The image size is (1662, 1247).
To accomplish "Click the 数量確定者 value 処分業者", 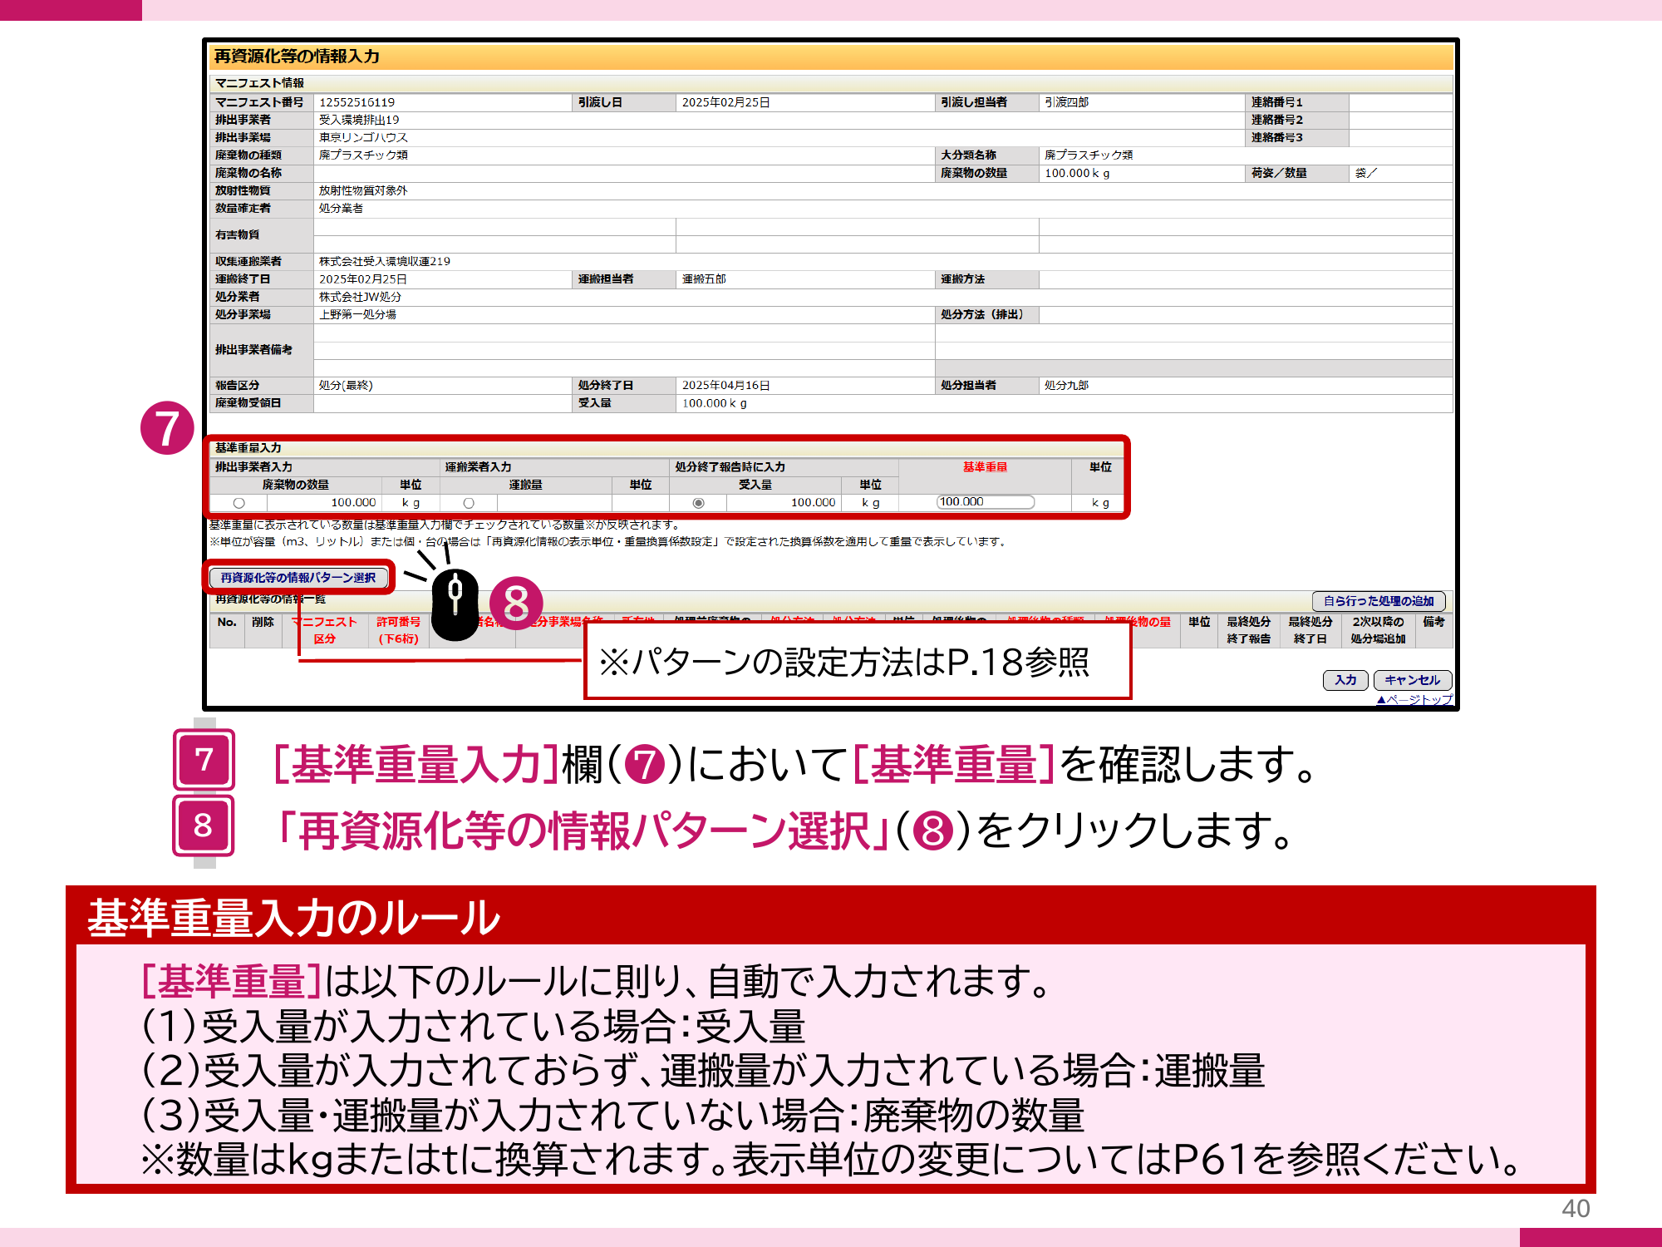I will point(341,209).
